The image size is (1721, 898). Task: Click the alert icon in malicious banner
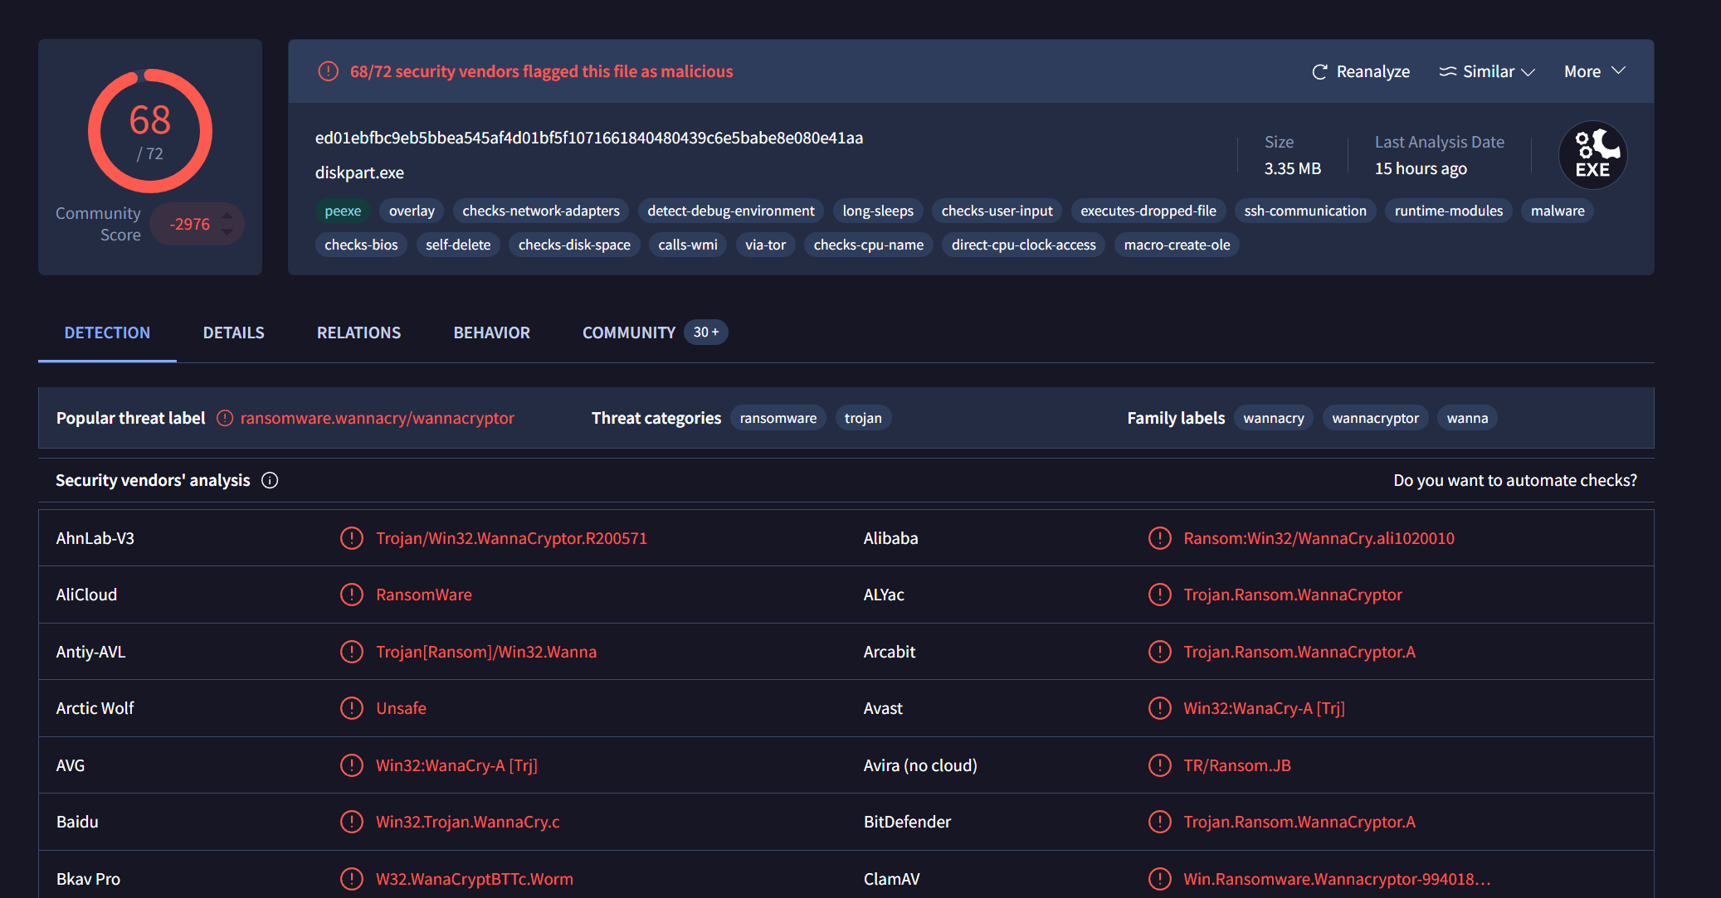coord(329,71)
